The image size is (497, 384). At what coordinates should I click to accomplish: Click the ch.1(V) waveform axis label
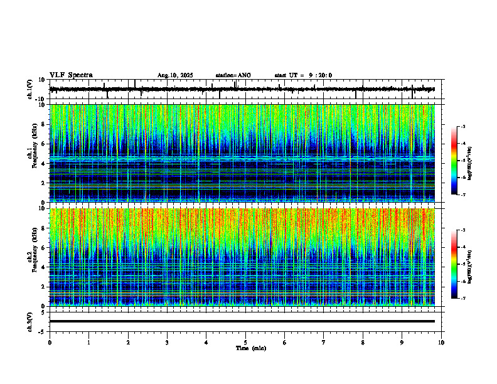pyautogui.click(x=30, y=89)
